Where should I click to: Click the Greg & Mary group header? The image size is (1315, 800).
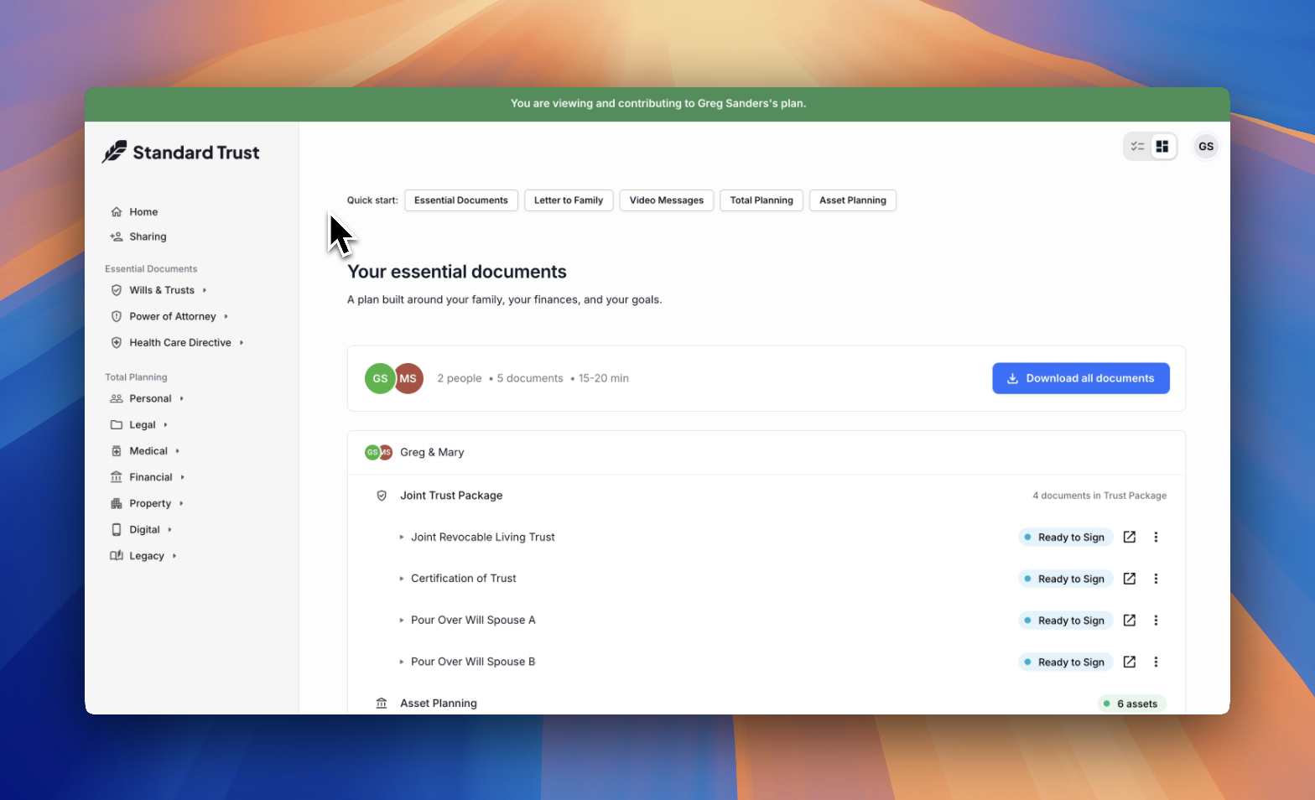point(767,453)
